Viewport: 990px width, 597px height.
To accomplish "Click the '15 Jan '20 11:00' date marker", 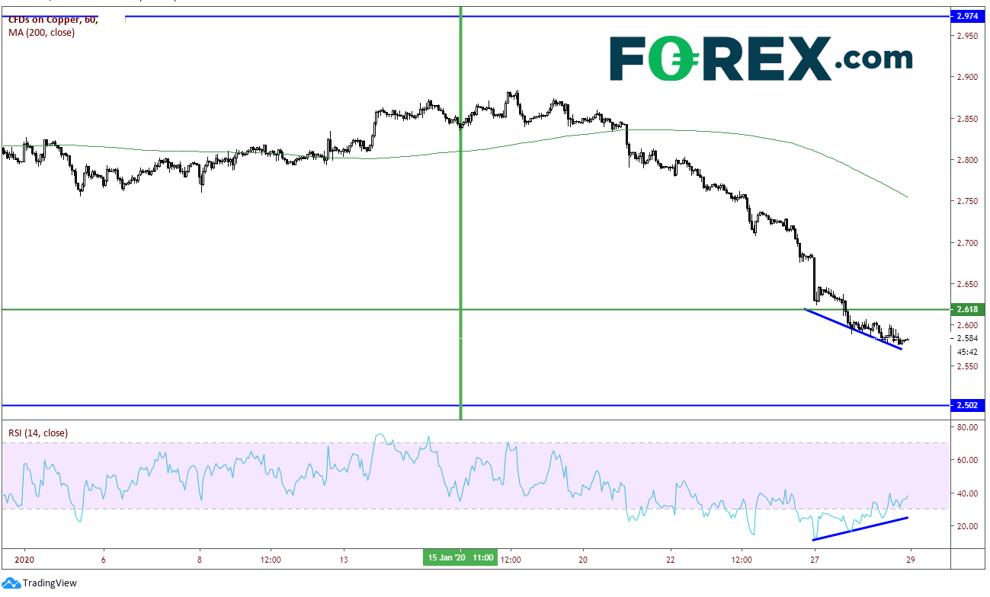I will point(460,558).
